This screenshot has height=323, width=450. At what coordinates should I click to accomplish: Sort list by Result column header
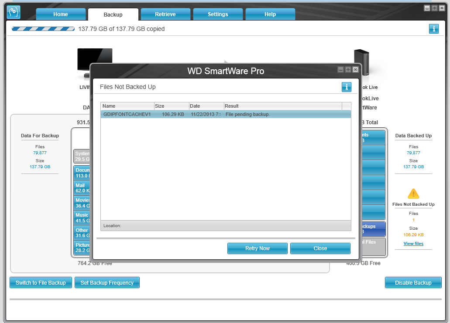tap(283, 106)
